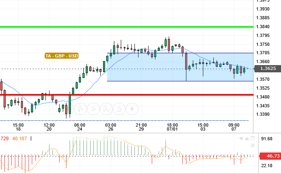The width and height of the screenshot is (281, 174).
Task: Click time axis label 15:00 18
Action: point(18,127)
